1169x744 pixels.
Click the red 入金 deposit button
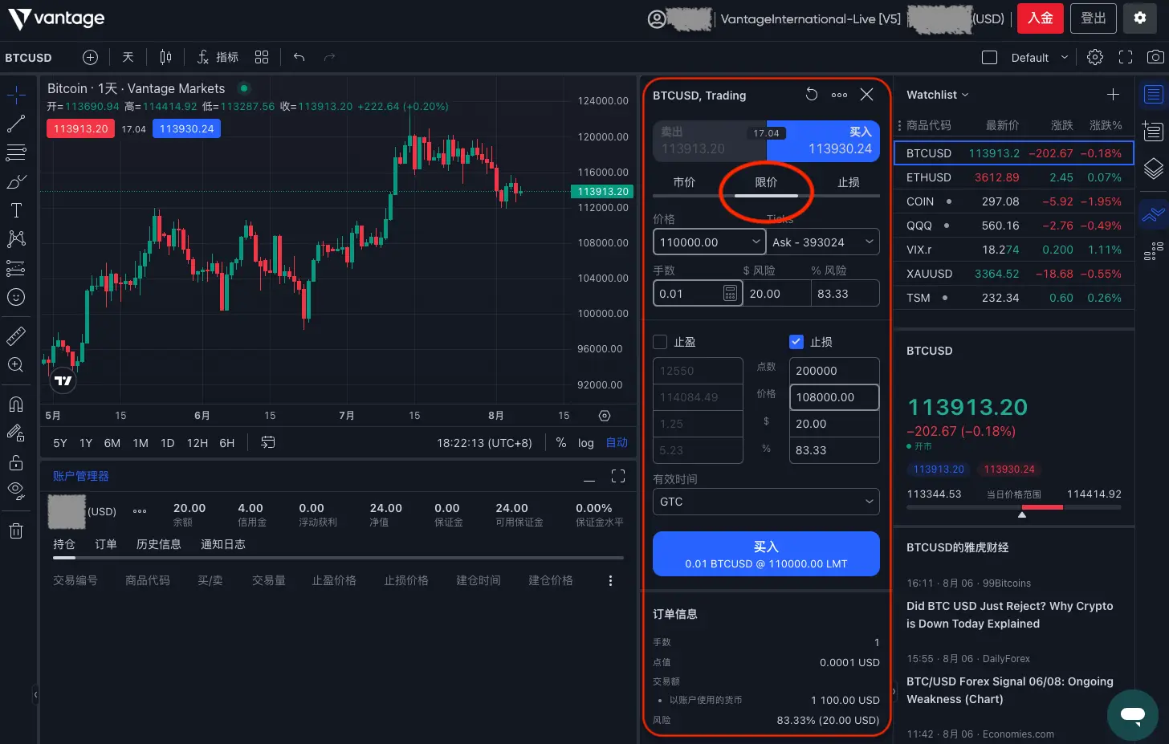pyautogui.click(x=1040, y=18)
